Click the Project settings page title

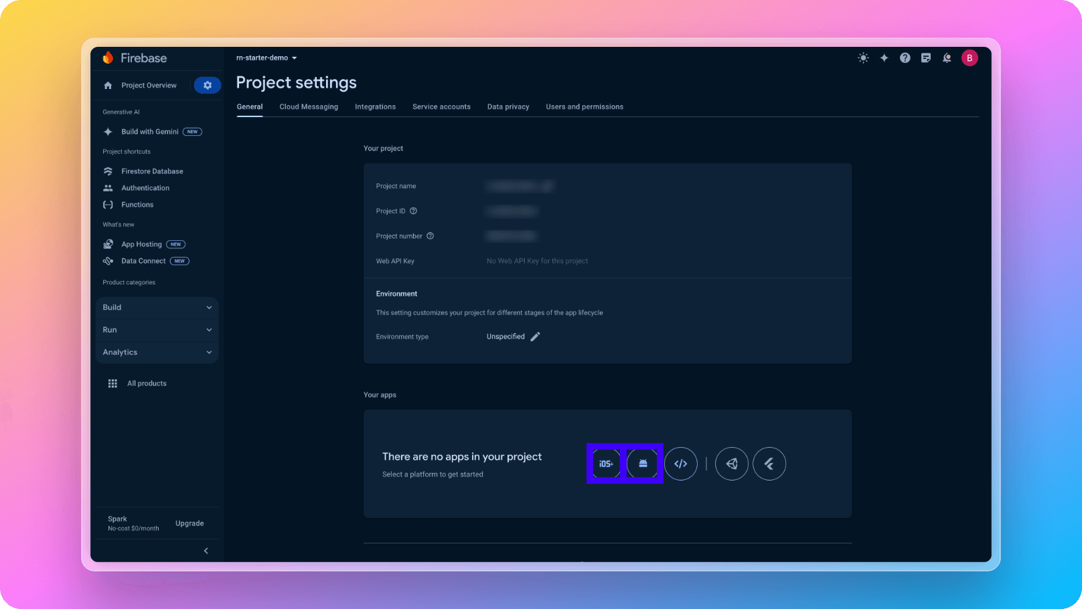297,82
